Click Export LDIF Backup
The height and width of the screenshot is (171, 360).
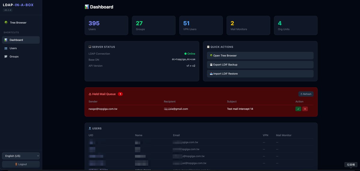pos(260,65)
